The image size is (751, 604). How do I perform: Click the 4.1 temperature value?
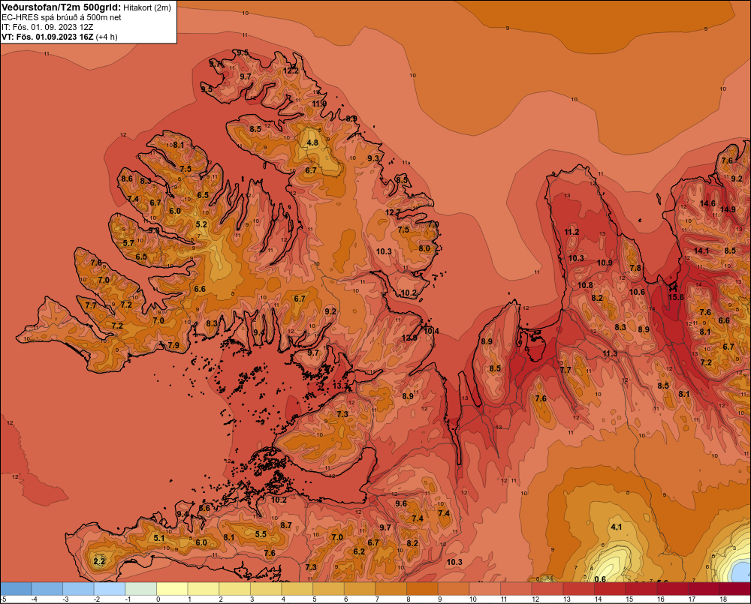(617, 527)
